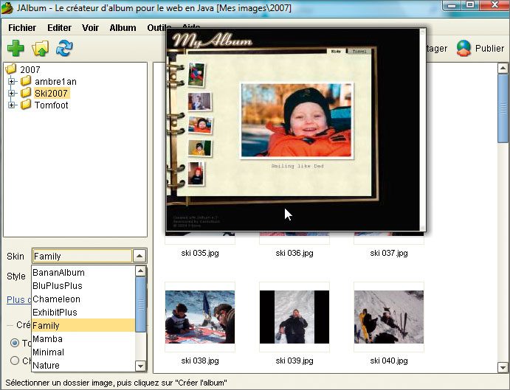The width and height of the screenshot is (510, 390).
Task: Select the ski 038.jpg thumbnail
Action: pos(199,317)
